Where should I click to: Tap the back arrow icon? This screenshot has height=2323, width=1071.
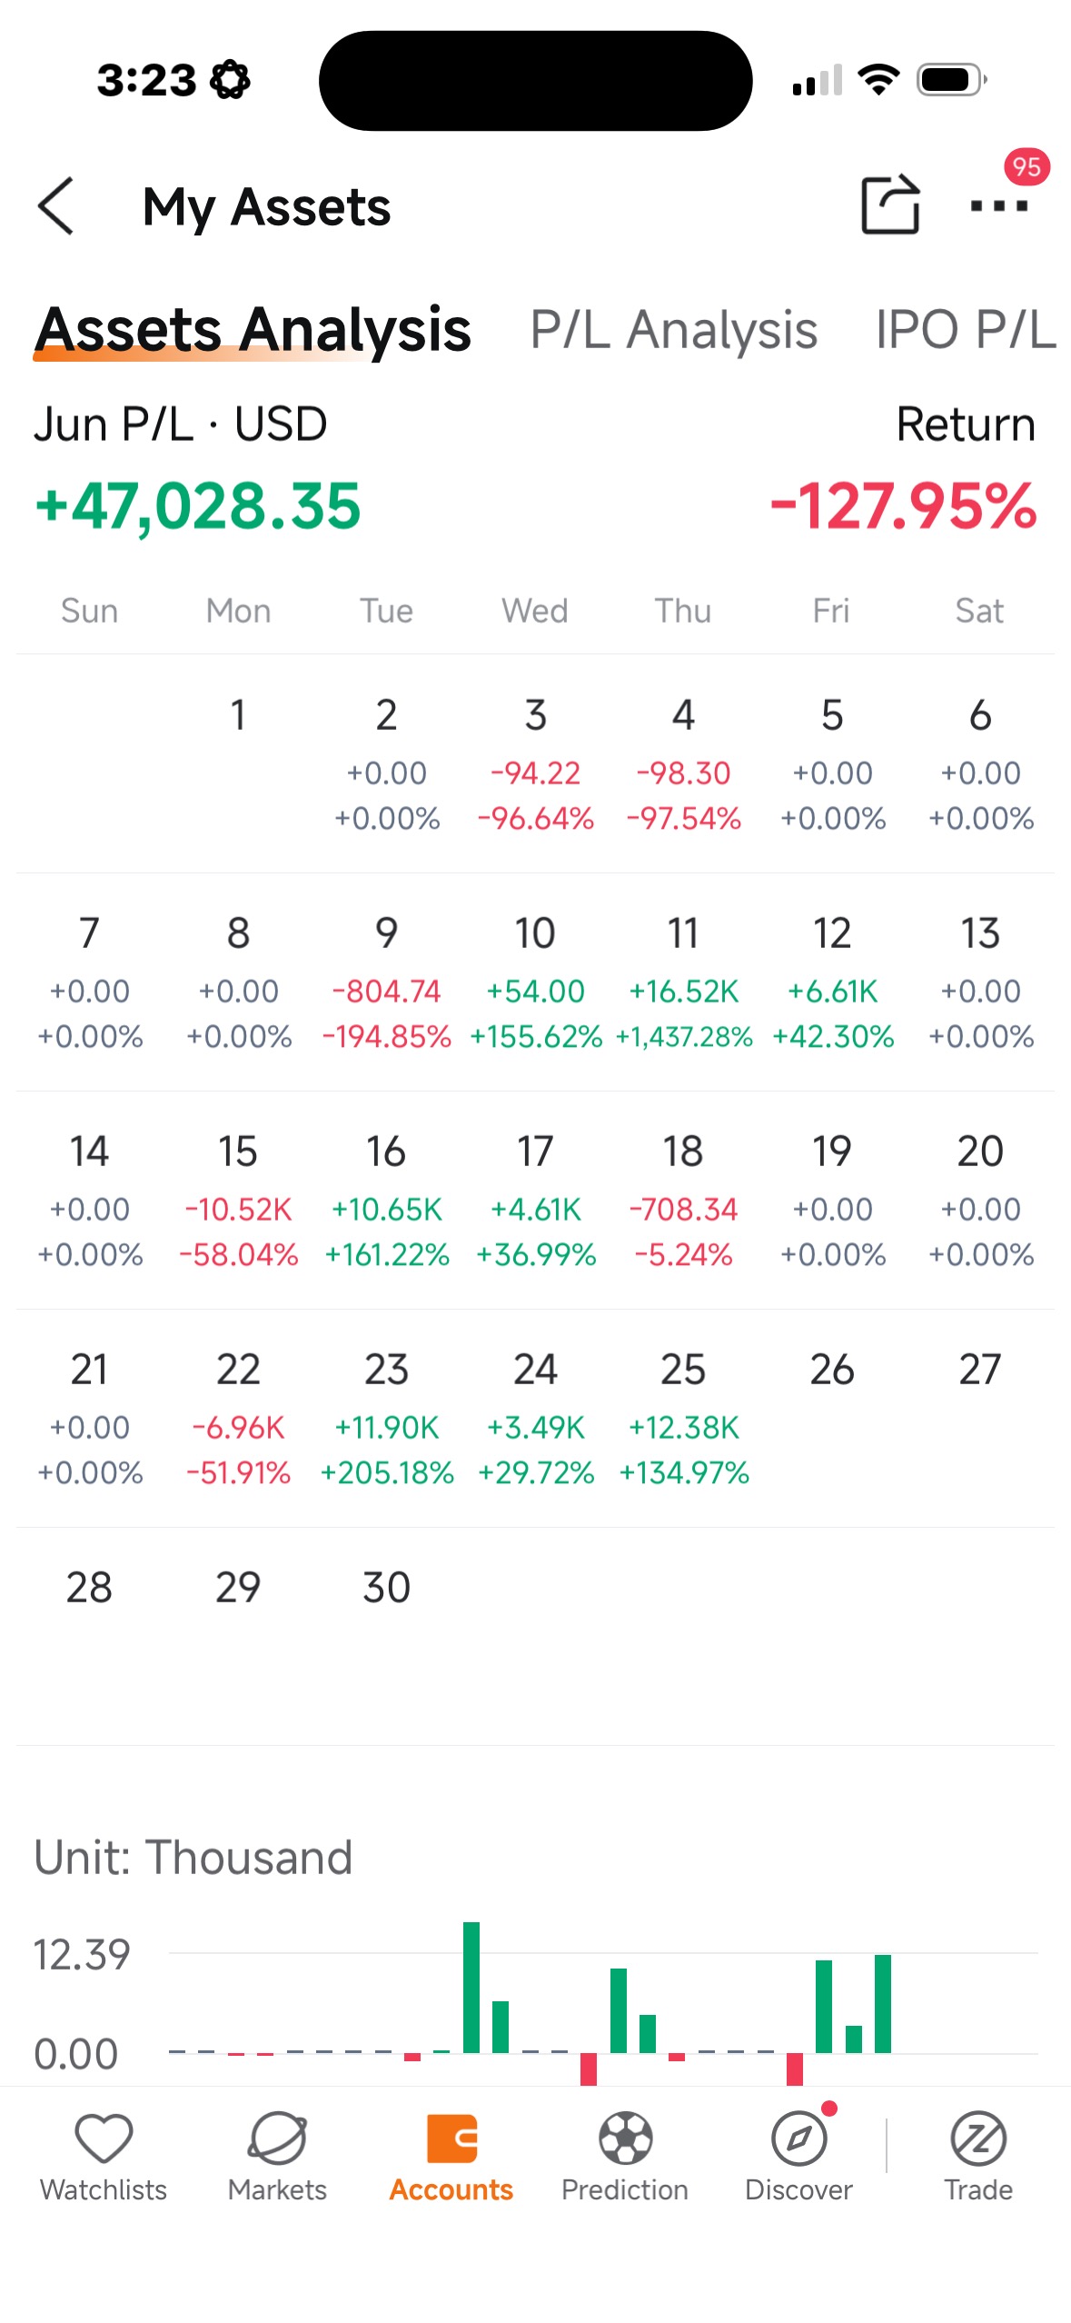56,206
